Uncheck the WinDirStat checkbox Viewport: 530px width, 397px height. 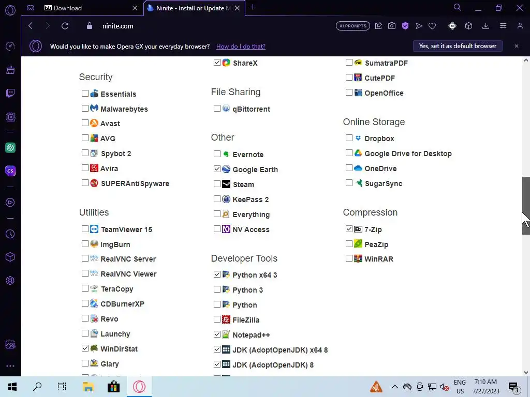click(85, 348)
